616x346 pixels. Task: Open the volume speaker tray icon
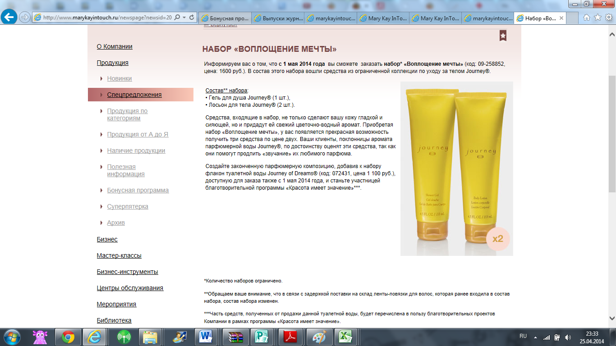568,337
